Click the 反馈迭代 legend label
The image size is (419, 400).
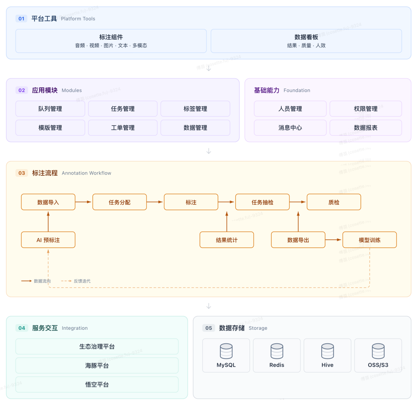tap(82, 281)
